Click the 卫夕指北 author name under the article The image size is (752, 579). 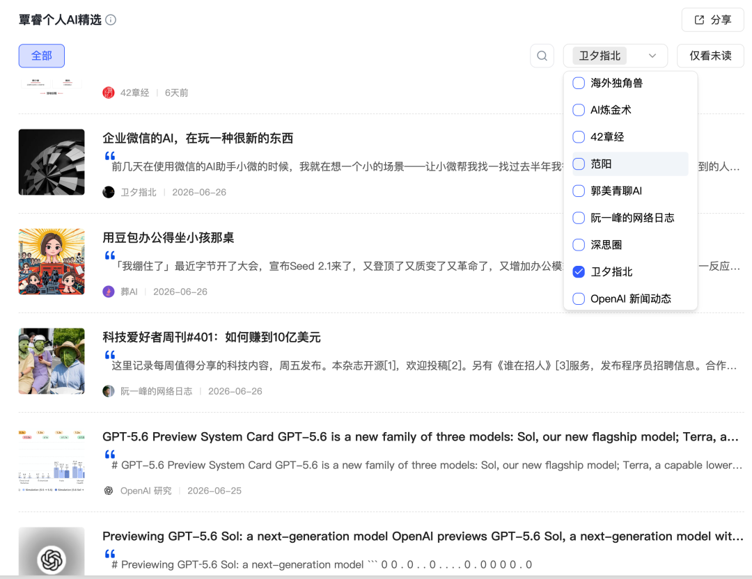[x=139, y=192]
